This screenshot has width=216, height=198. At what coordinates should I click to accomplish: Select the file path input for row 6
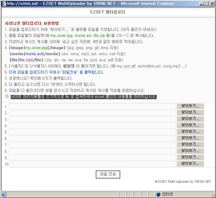[x=92, y=138]
